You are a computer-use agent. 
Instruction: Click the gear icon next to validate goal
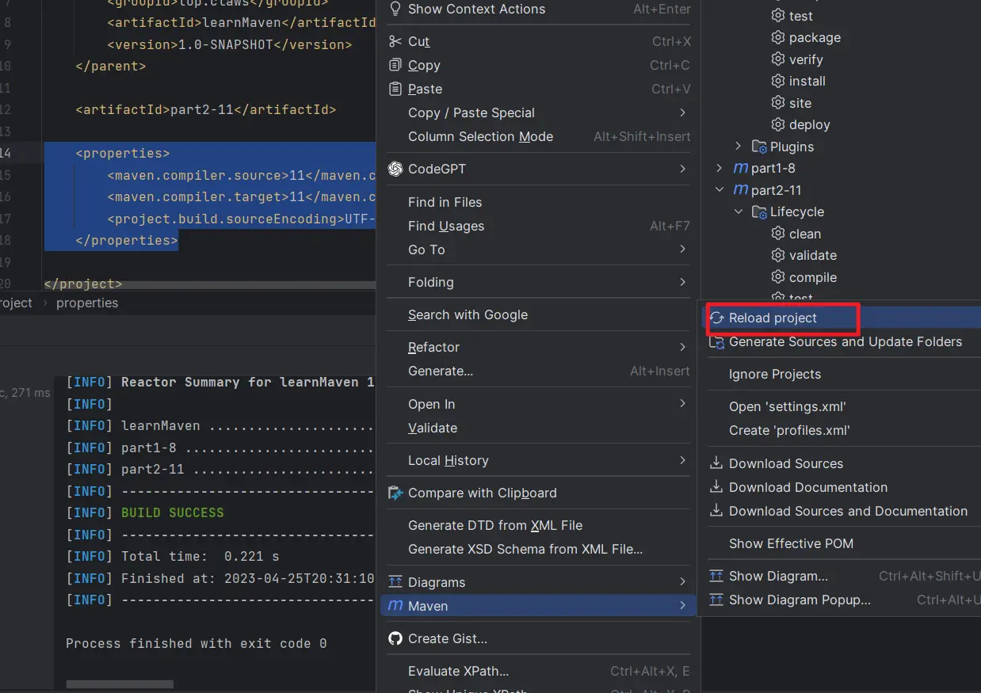[x=778, y=255]
